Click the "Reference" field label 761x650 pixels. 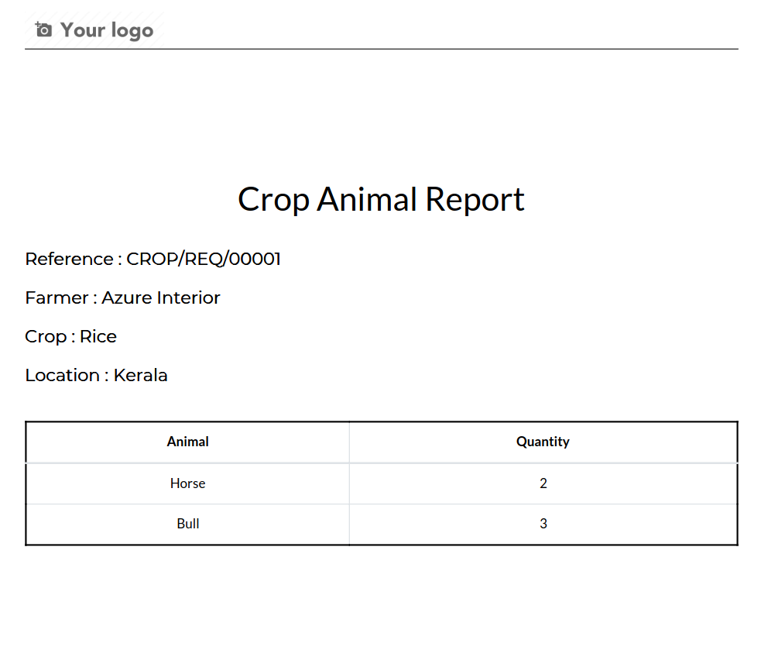pyautogui.click(x=69, y=259)
